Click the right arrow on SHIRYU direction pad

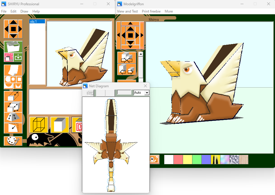click(x=20, y=29)
